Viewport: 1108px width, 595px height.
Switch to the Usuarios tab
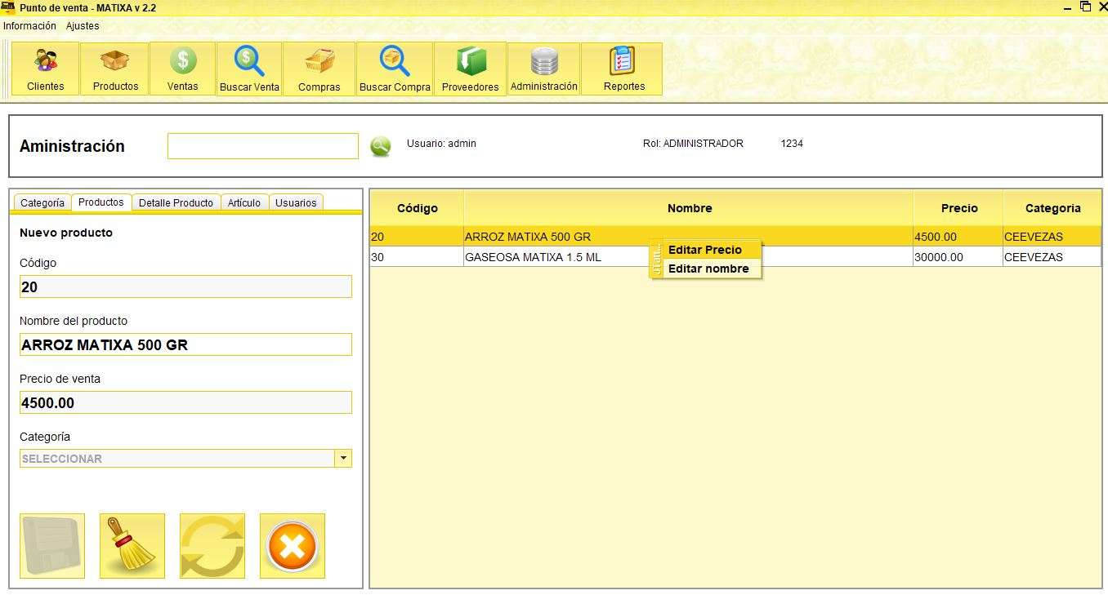(296, 203)
